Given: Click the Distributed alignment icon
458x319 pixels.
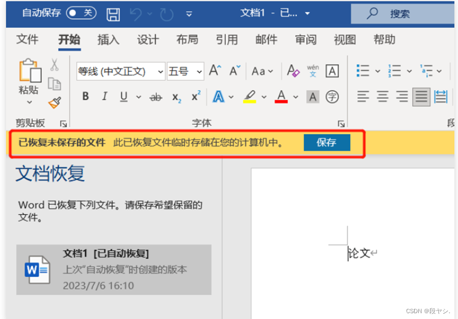Looking at the screenshot, I should [x=441, y=97].
